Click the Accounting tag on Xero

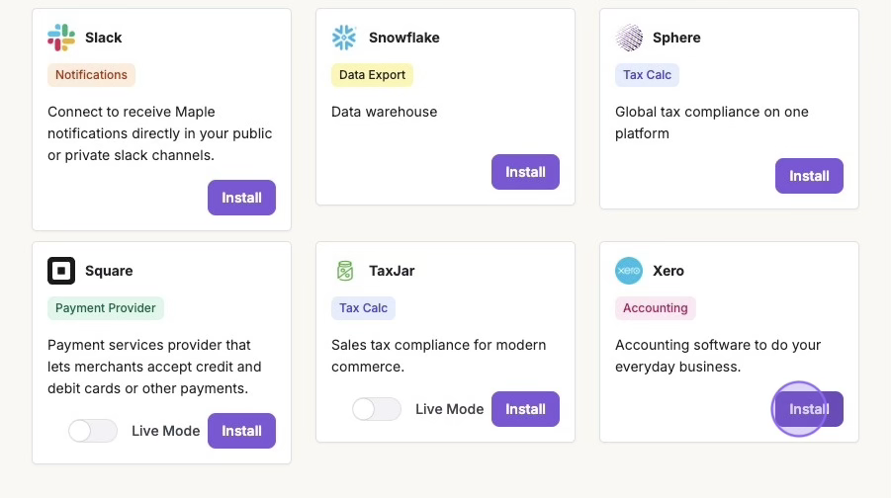[655, 308]
